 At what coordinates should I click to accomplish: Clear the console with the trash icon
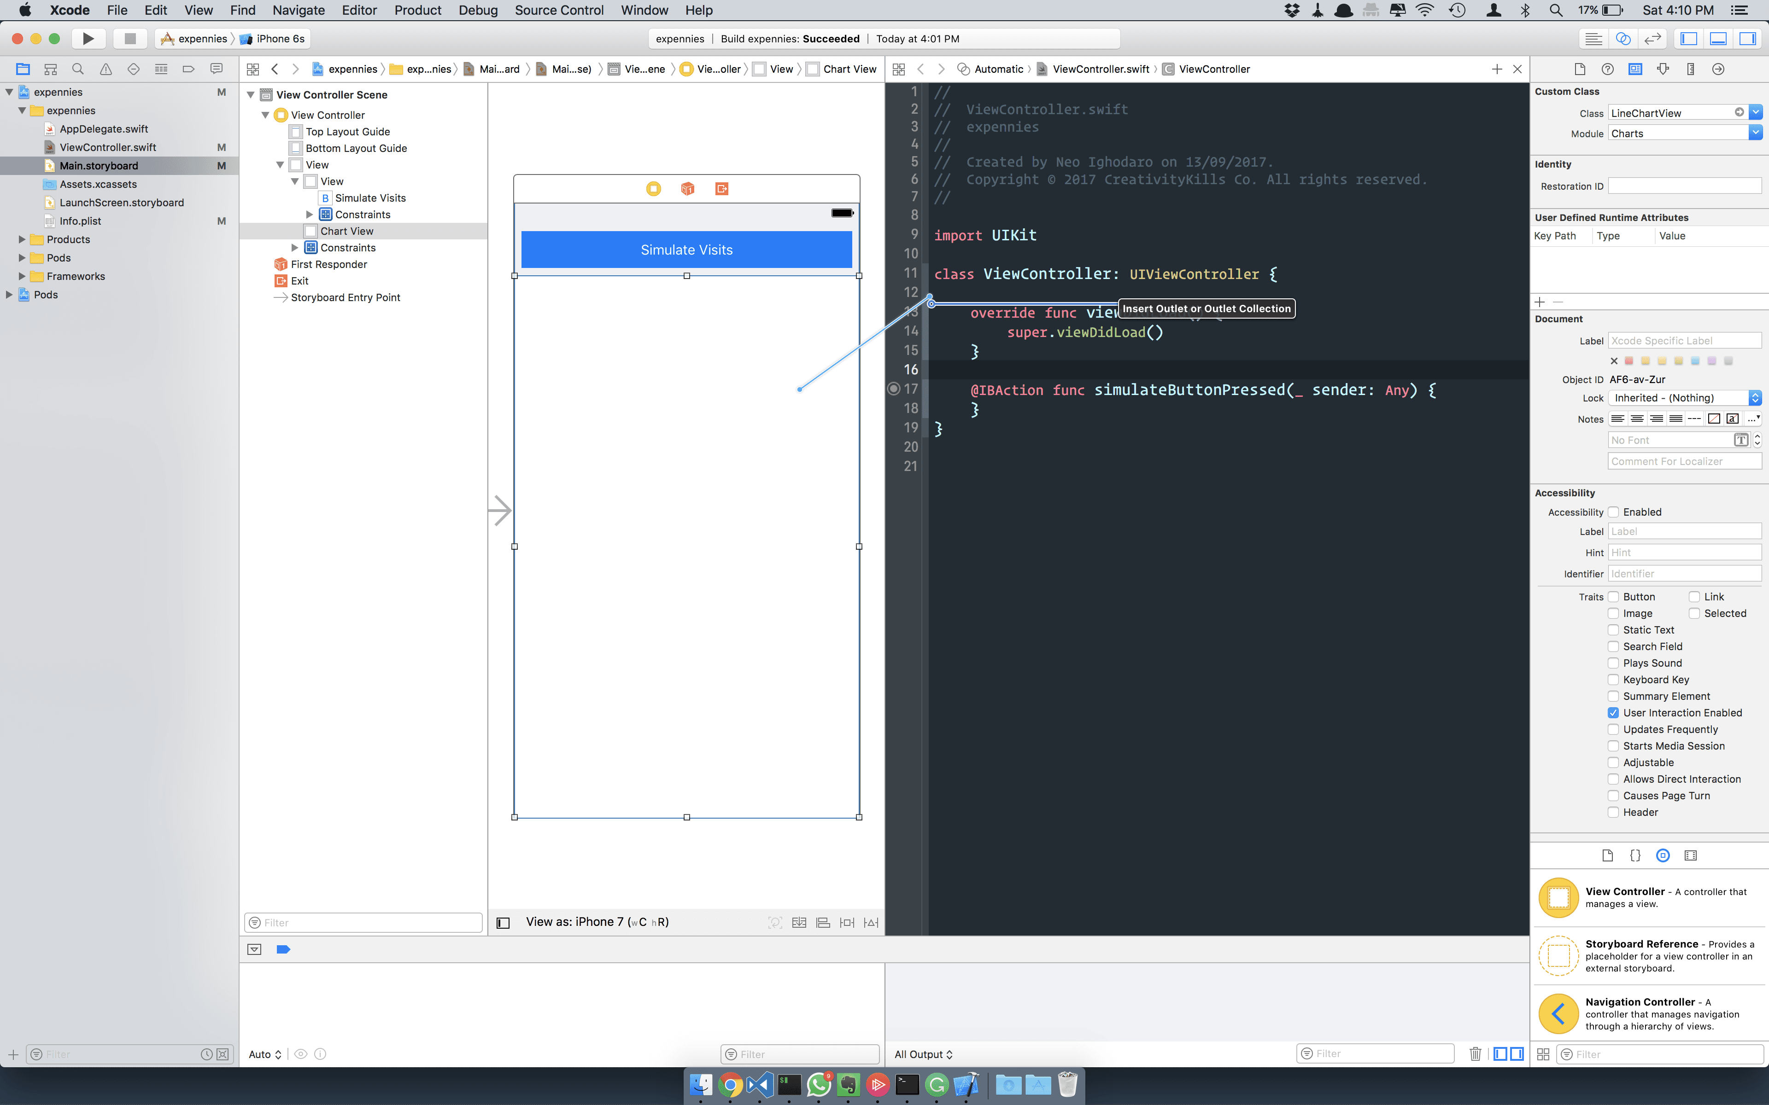1475,1054
